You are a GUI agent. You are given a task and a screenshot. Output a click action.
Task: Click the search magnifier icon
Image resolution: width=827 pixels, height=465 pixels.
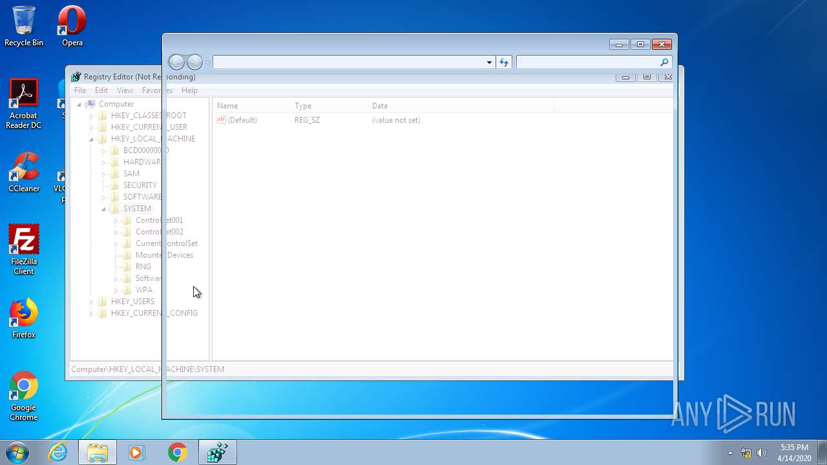(664, 62)
